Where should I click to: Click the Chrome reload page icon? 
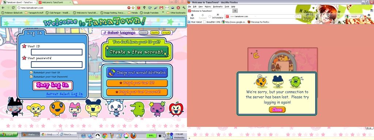point(13,8)
